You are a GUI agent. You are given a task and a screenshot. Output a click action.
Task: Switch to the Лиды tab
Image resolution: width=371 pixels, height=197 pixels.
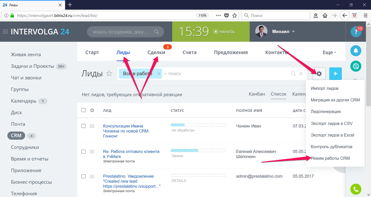coord(123,52)
